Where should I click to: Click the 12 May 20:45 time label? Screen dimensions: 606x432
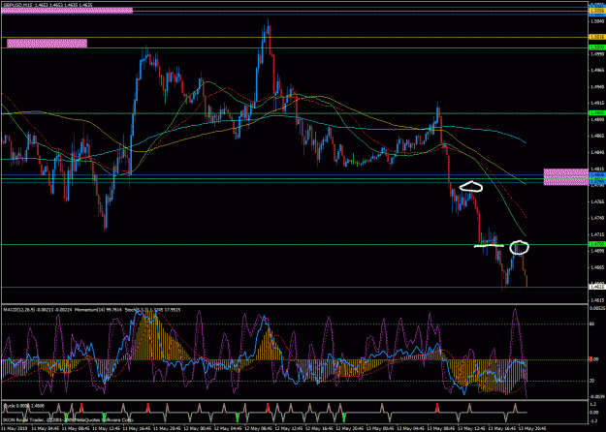click(x=348, y=428)
